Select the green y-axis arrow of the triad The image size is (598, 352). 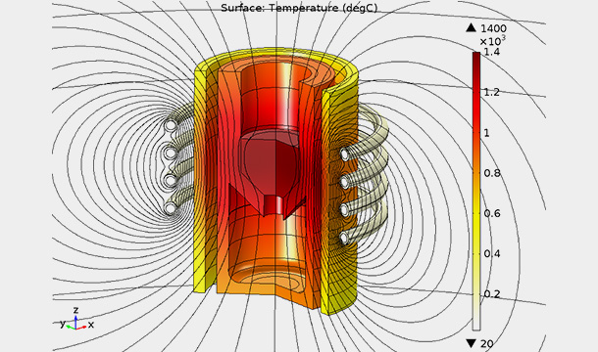coord(71,327)
